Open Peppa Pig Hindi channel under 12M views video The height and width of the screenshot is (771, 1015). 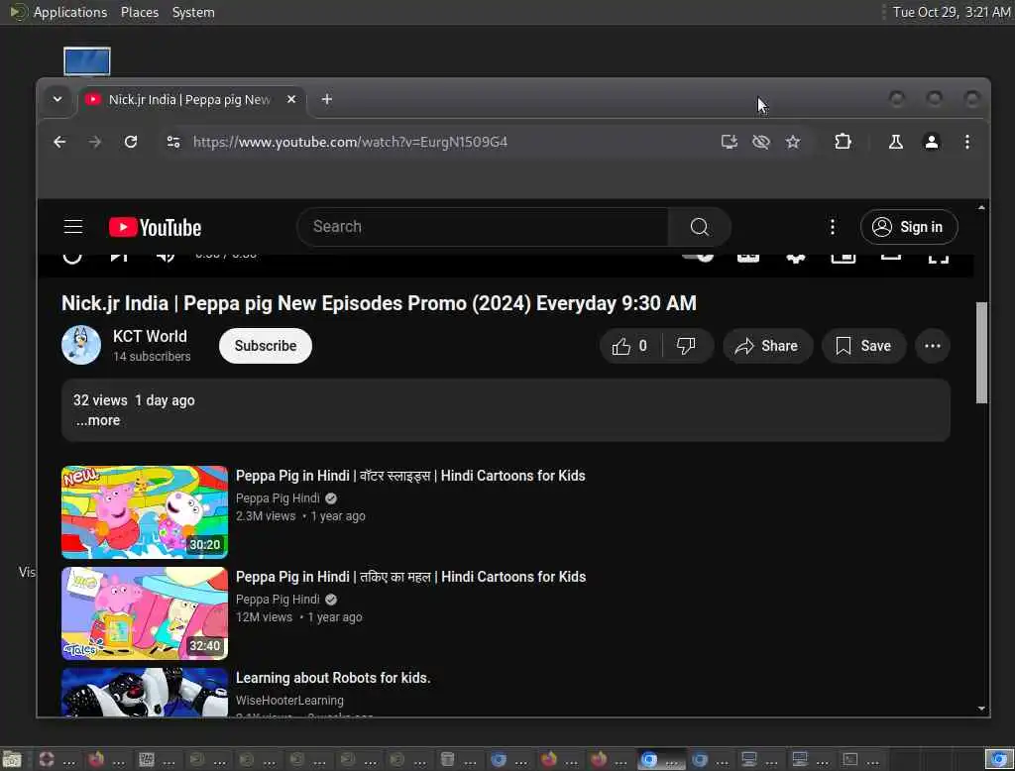(278, 600)
